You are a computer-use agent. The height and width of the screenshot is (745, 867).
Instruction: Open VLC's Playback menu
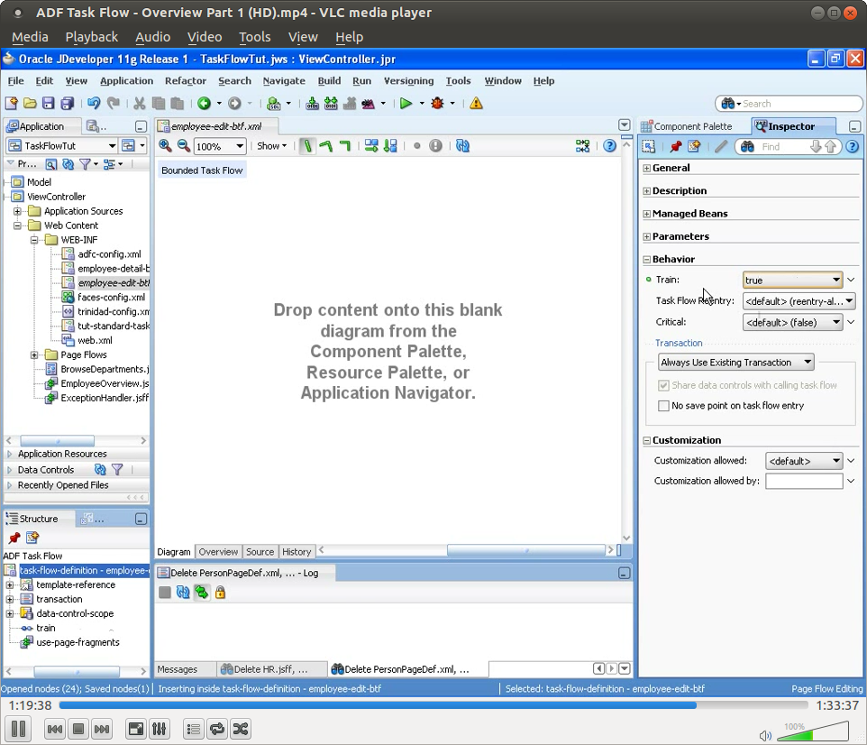coord(90,37)
